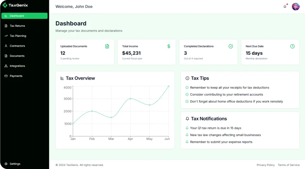Click the Completed Declarations checkmark icon
The image size is (305, 169).
point(231,46)
